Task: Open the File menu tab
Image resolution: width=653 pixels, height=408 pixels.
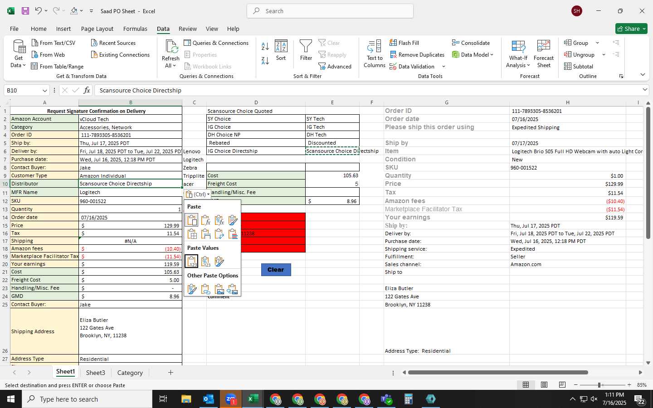Action: click(15, 29)
